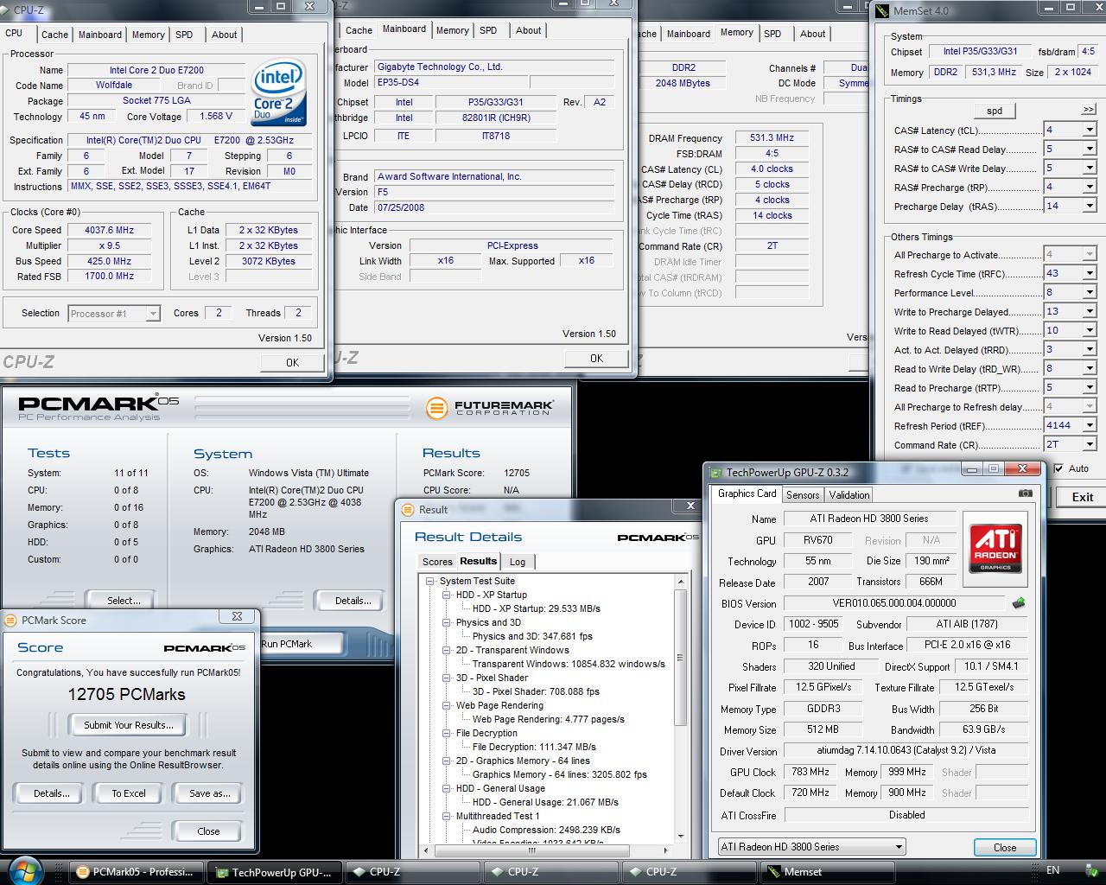Image resolution: width=1106 pixels, height=885 pixels.
Task: Click the GPU-Z camera screenshot icon
Action: click(1025, 493)
